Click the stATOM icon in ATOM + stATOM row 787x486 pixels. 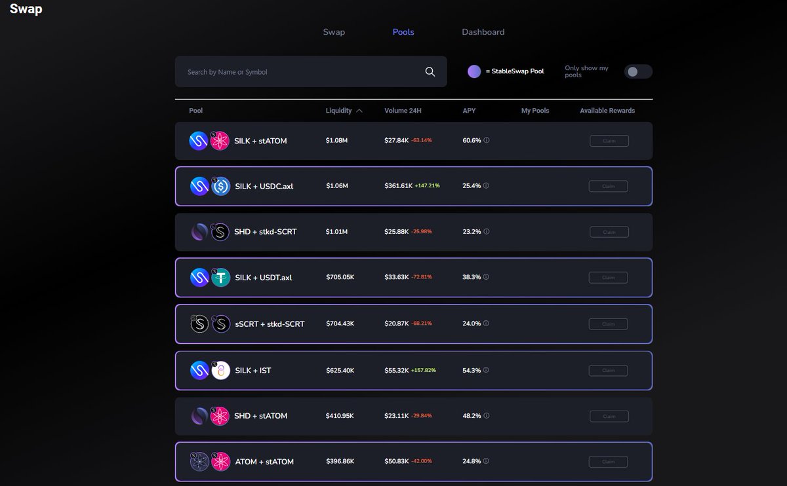tap(220, 462)
